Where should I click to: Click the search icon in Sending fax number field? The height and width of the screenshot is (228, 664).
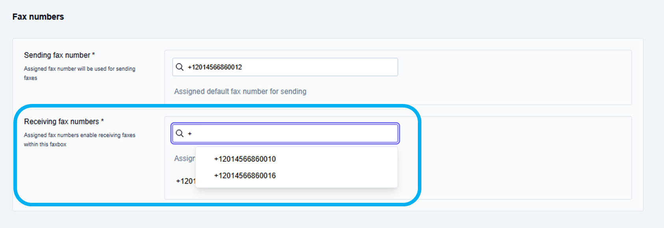click(x=180, y=67)
